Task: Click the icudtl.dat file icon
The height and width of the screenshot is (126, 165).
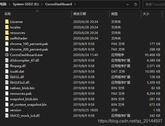Action: 7,71
